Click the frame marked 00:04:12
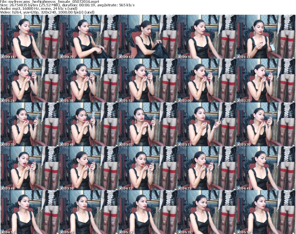The image size is (296, 234). pyautogui.click(x=148, y=168)
